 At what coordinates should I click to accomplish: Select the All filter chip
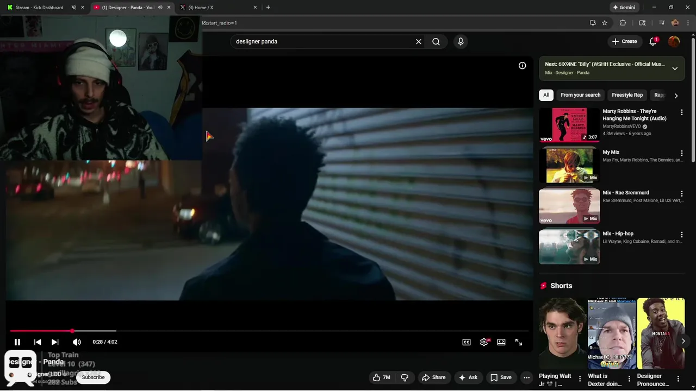[x=546, y=95]
